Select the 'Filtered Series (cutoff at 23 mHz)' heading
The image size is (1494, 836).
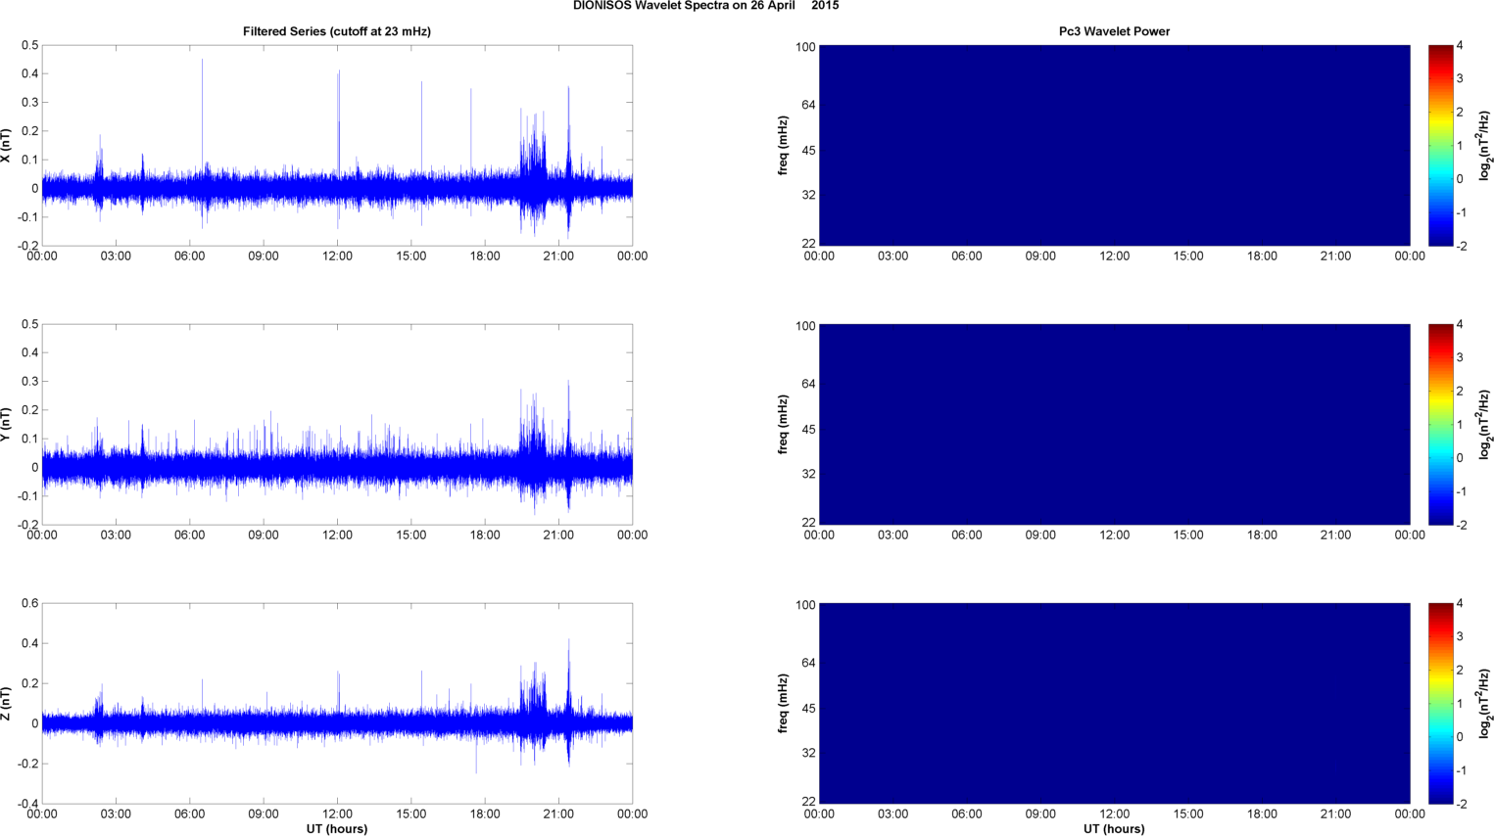click(337, 31)
